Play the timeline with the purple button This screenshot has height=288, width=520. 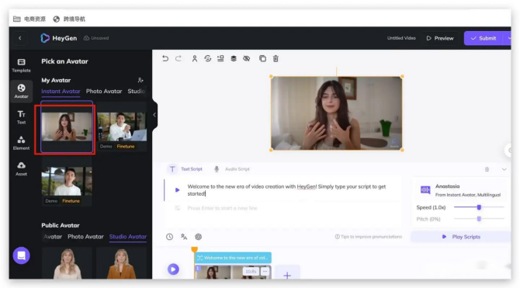[x=173, y=269]
